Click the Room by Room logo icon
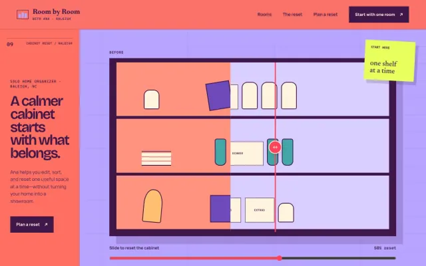 point(22,15)
